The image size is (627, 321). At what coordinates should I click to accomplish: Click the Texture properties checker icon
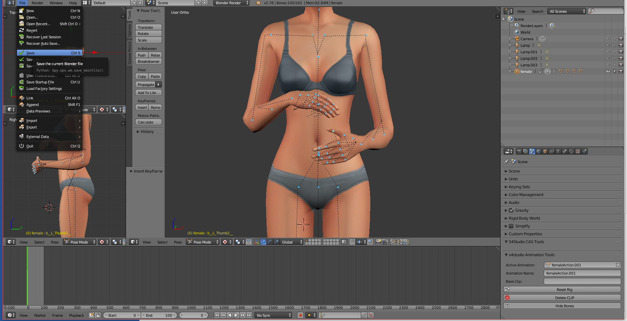[x=578, y=151]
